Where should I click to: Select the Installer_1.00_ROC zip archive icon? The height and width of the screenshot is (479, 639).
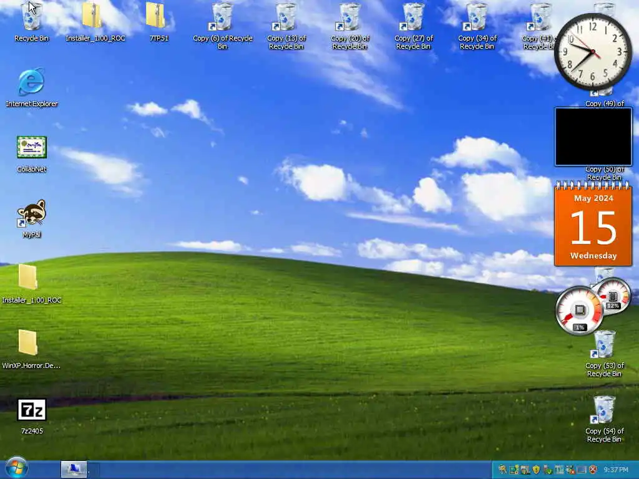pyautogui.click(x=95, y=22)
